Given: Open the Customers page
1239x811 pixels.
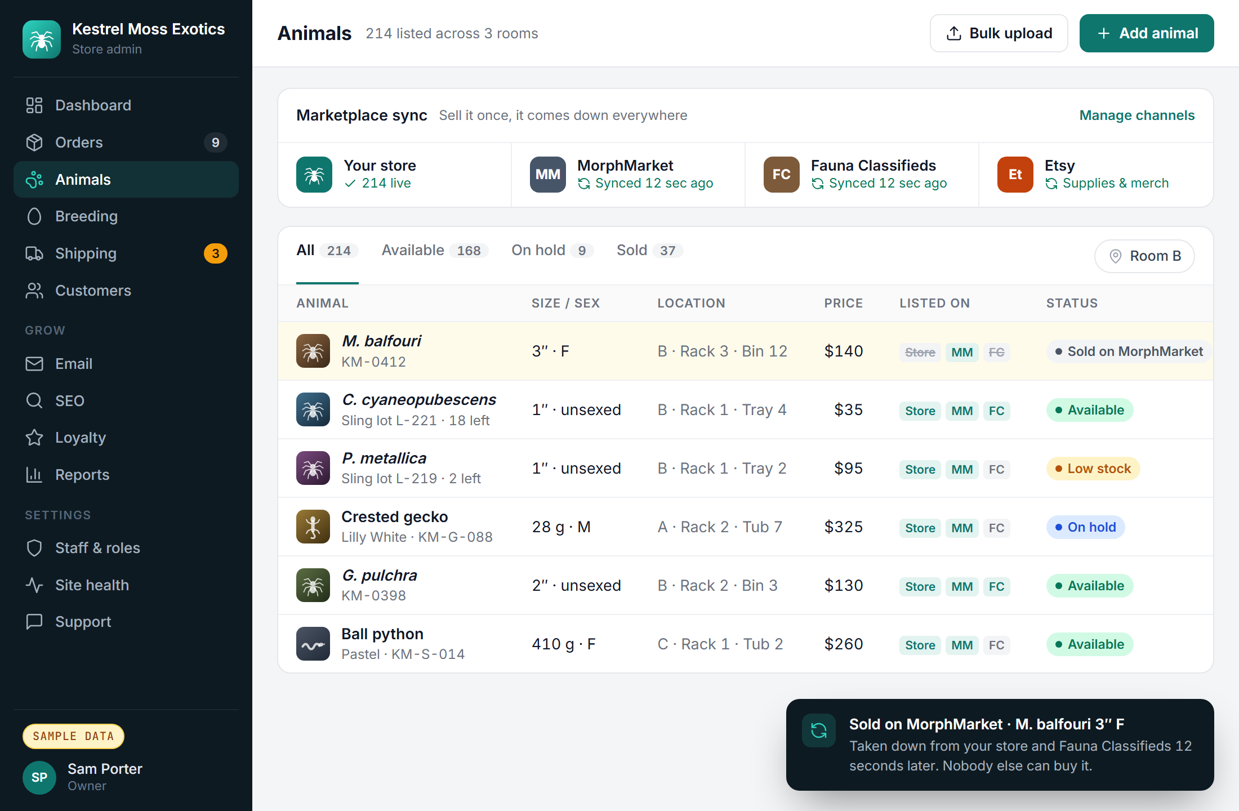Looking at the screenshot, I should click(x=126, y=291).
